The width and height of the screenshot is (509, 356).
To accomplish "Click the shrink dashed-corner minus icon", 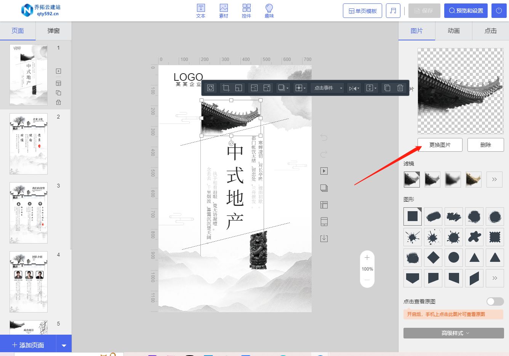I will [254, 88].
